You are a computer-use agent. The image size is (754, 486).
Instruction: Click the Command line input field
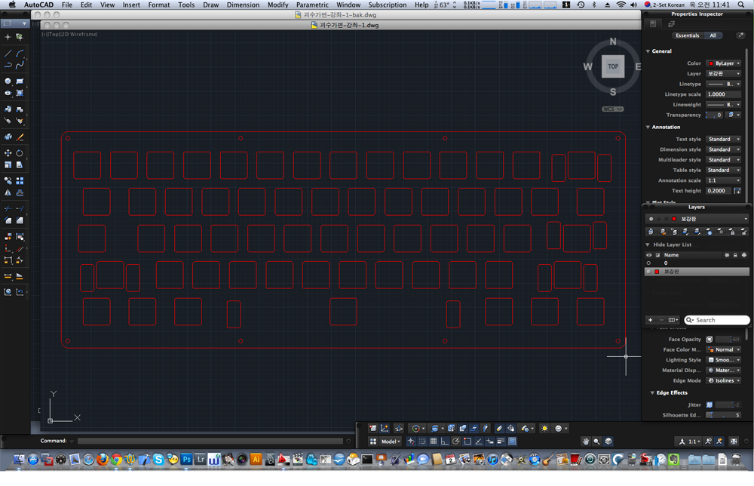click(x=210, y=441)
